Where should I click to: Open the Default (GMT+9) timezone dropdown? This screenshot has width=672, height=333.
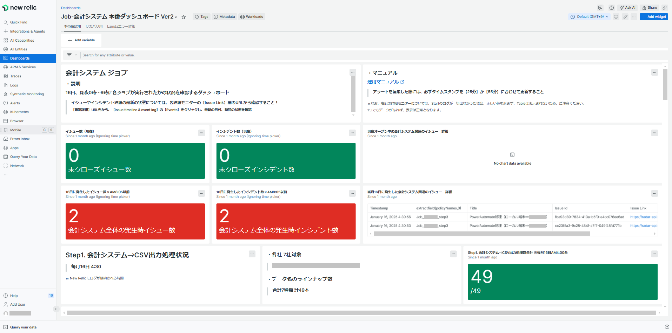[589, 16]
